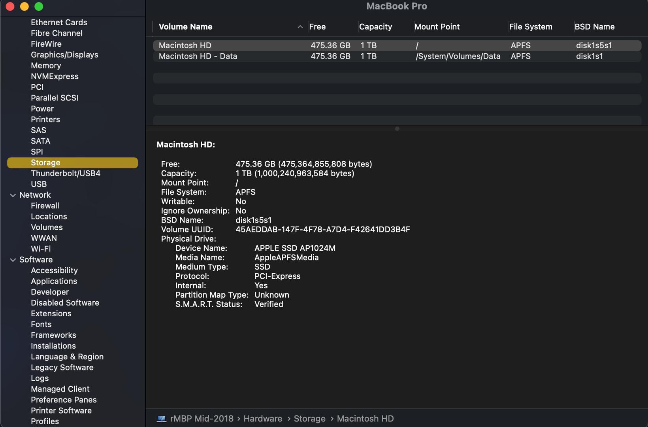This screenshot has height=427, width=648.
Task: Select FireWire in sidebar
Action: 46,44
